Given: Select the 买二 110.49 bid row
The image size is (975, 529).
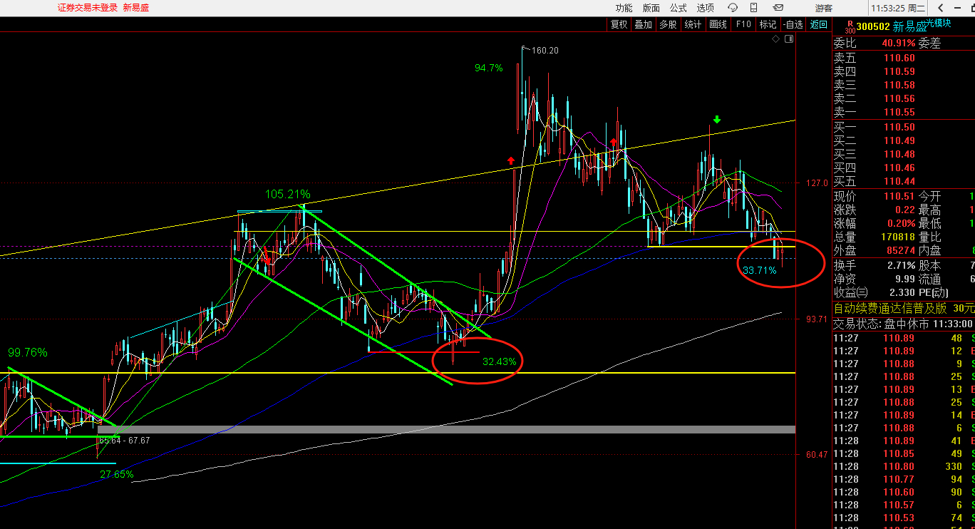Looking at the screenshot, I should pyautogui.click(x=904, y=141).
